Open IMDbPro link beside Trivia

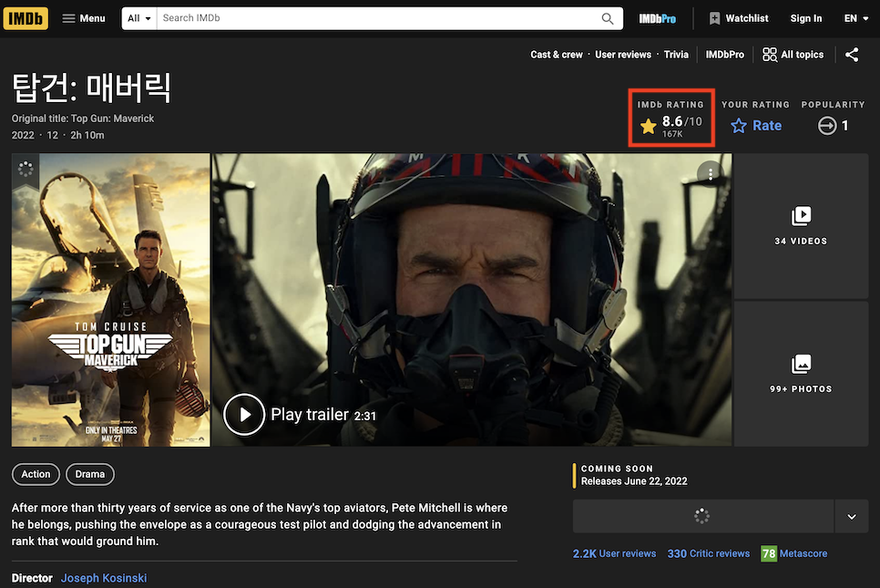724,55
